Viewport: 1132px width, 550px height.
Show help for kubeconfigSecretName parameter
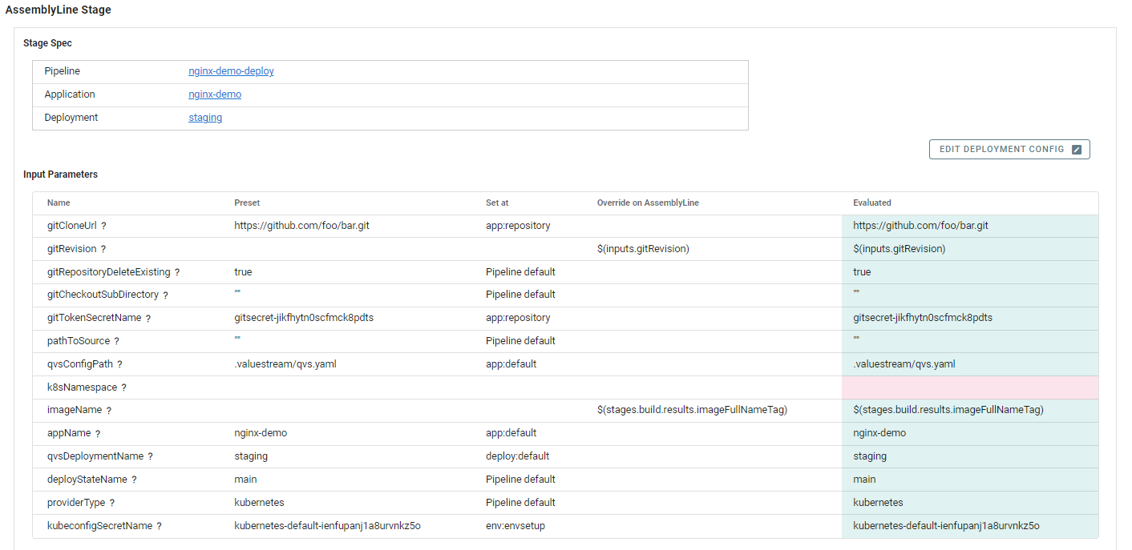[x=160, y=527]
